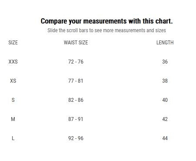Click the length value 44

165,138
